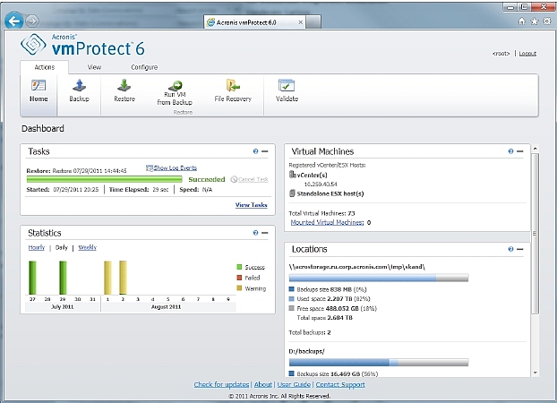Switch to the Actions tab

(45, 67)
